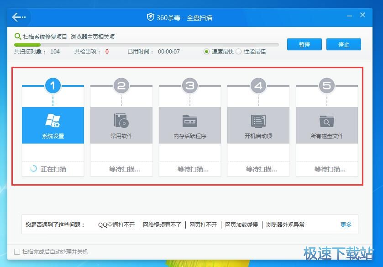The width and height of the screenshot is (383, 267).
Task: Click the 您是否遇到了这些问题 prompt text
Action: [x=55, y=224]
